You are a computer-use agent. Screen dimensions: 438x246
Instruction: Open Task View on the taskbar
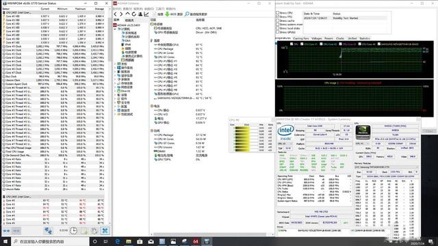[106, 241]
